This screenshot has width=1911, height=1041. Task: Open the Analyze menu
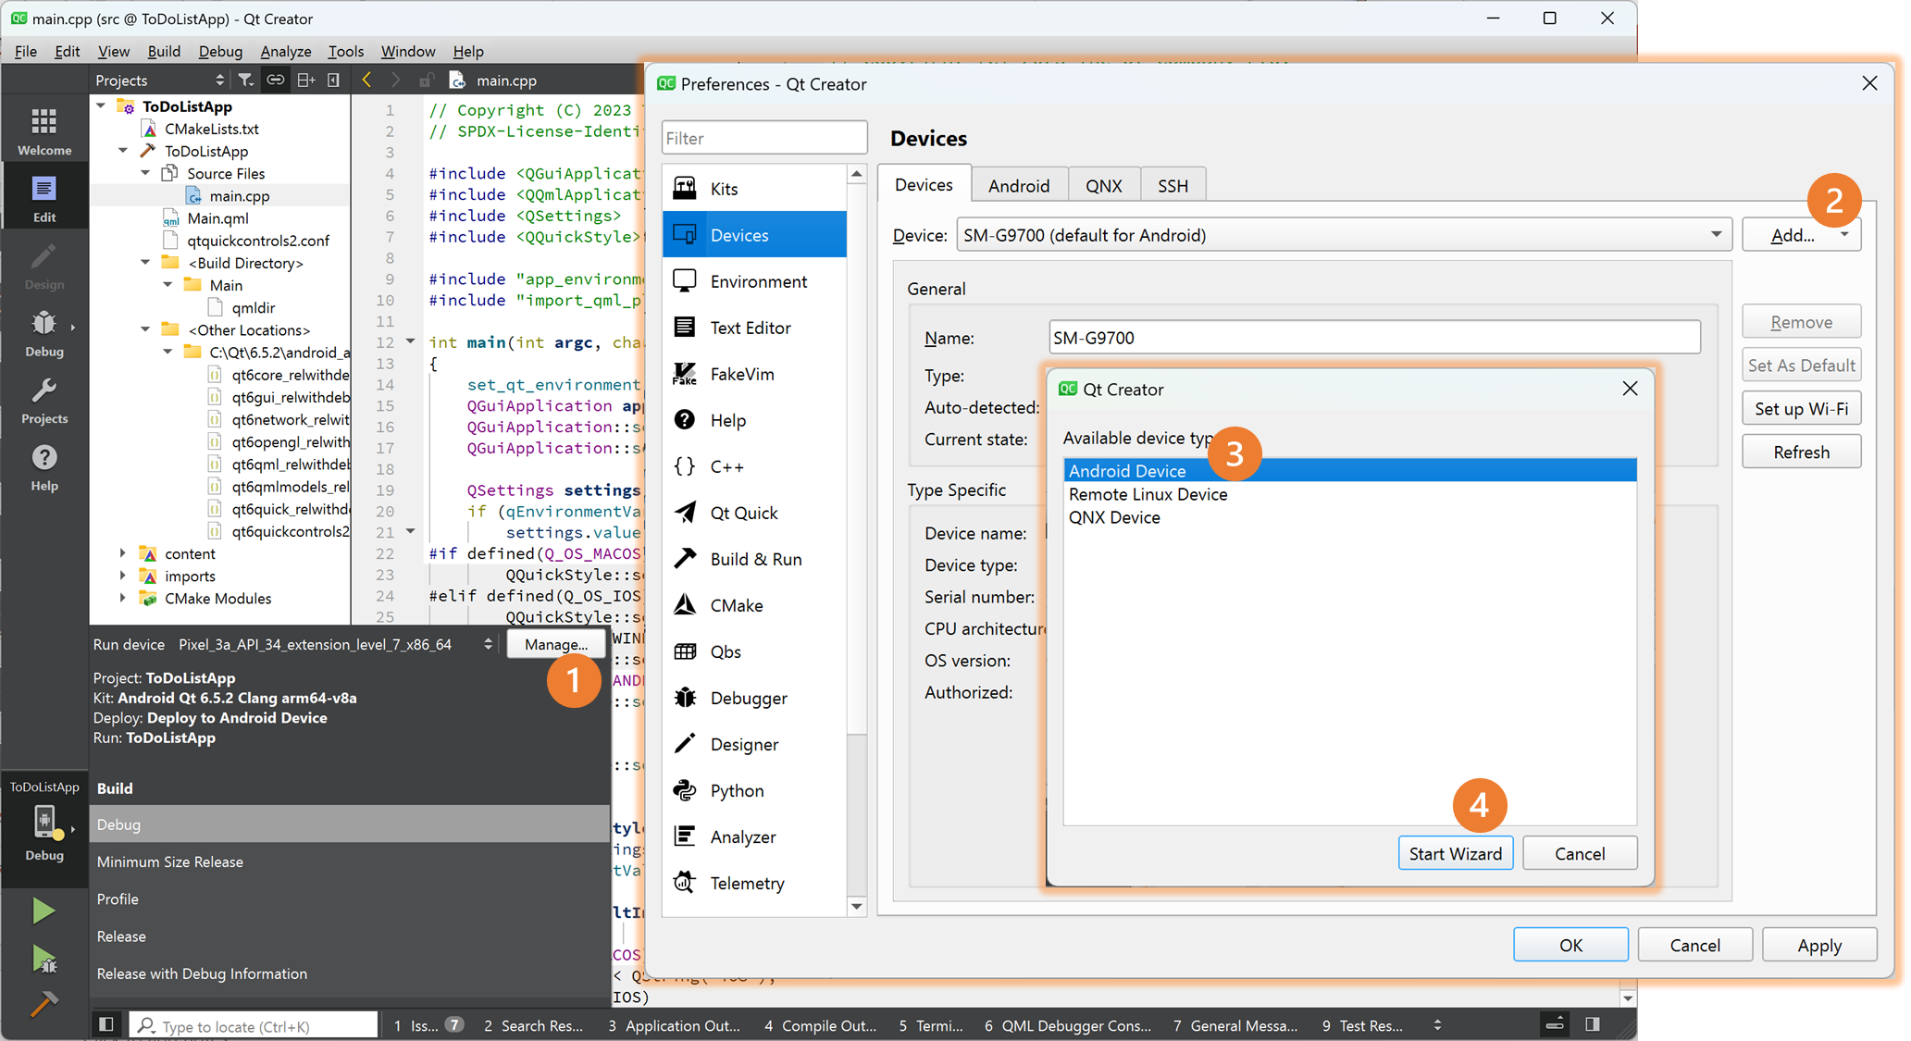click(x=285, y=51)
